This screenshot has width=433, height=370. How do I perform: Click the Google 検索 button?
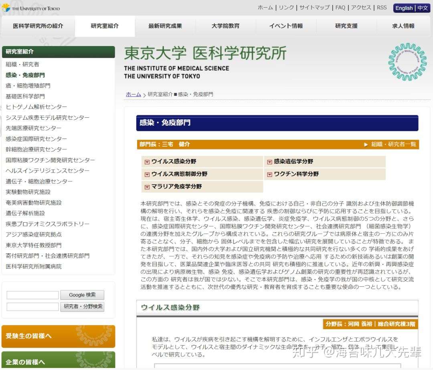(82, 295)
